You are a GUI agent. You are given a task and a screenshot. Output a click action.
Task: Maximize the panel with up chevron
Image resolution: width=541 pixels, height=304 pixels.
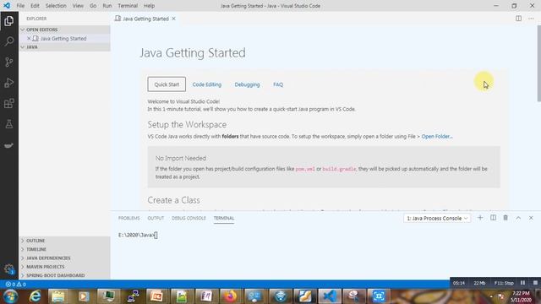[x=518, y=218]
